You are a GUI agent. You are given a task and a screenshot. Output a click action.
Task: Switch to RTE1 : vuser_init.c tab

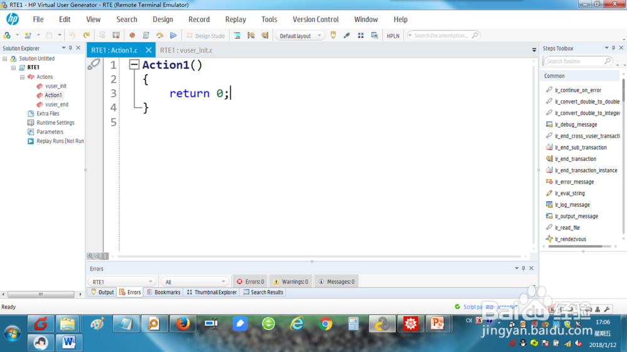186,50
